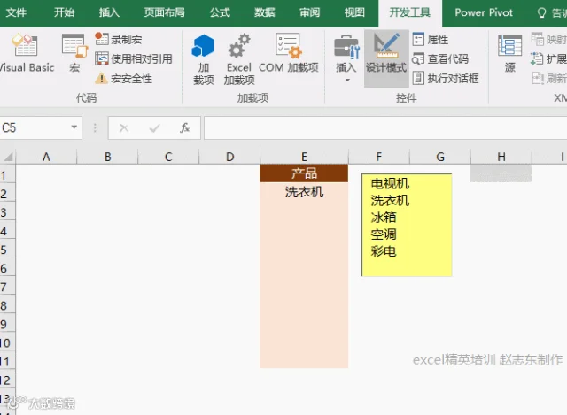Select 冰箱 in the list box
This screenshot has width=567, height=415.
[384, 218]
